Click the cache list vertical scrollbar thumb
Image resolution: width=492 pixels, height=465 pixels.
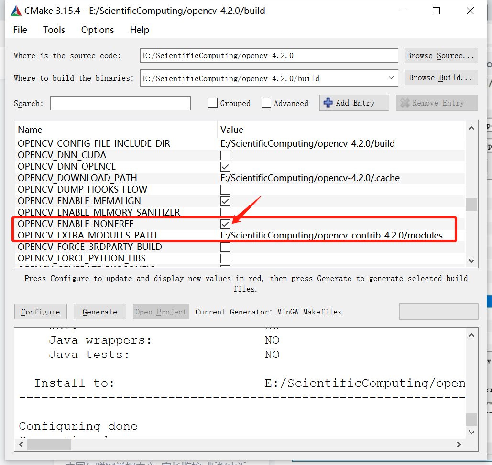471,205
